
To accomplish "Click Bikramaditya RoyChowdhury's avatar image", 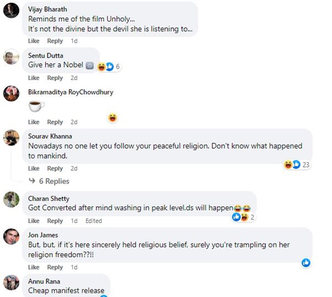I will [11, 93].
